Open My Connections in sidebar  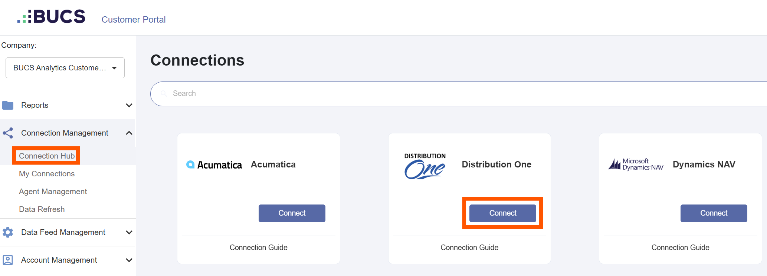tap(47, 174)
